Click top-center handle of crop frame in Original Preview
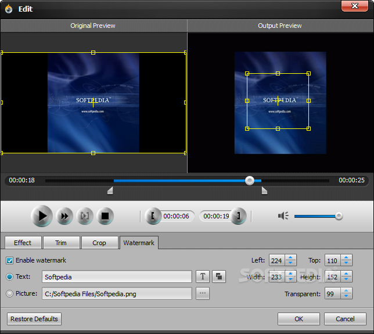This screenshot has height=334, width=374. 93,52
